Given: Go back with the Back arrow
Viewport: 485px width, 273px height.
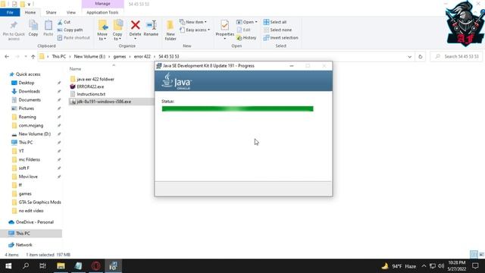Looking at the screenshot, I should click(7, 57).
